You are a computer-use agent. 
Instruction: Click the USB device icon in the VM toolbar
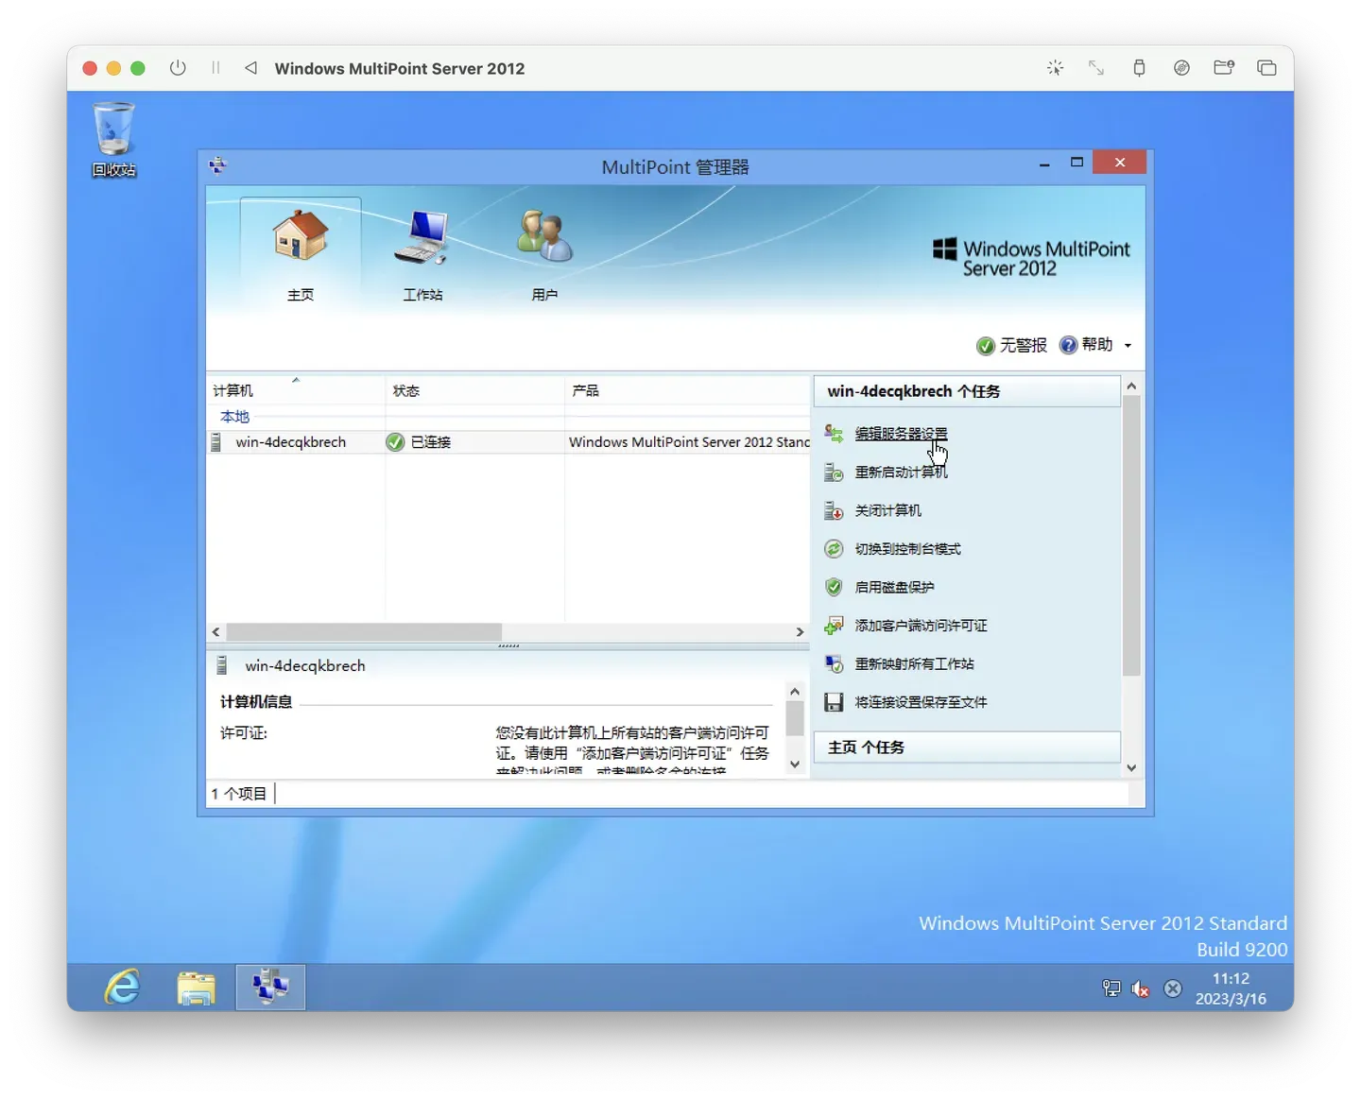(1139, 68)
